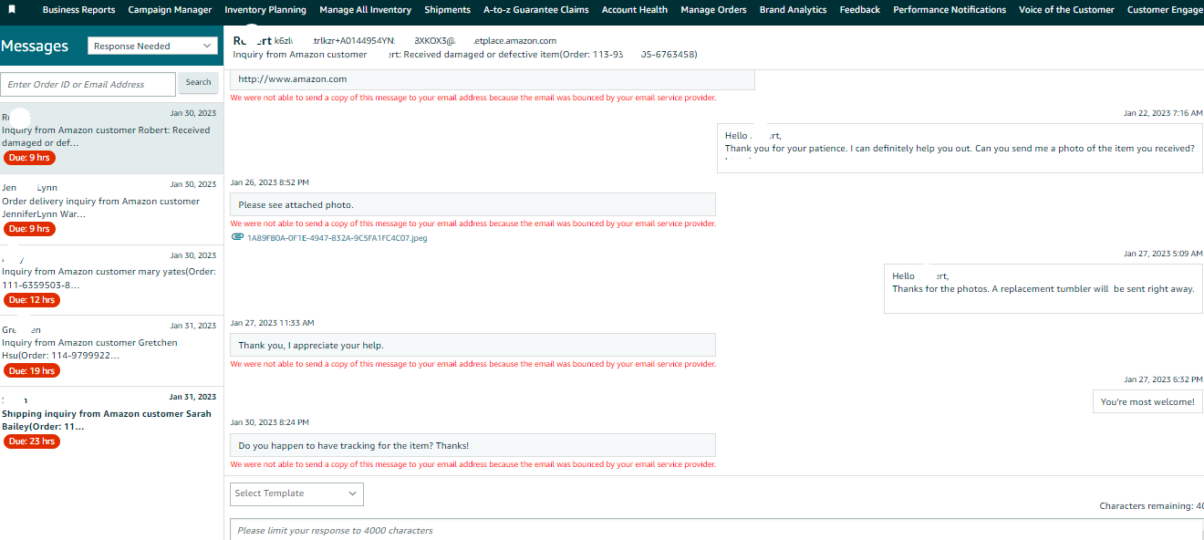Screen dimensions: 1204x540
Task: Click the 'Please see attached photo.' message
Action: pyautogui.click(x=472, y=204)
